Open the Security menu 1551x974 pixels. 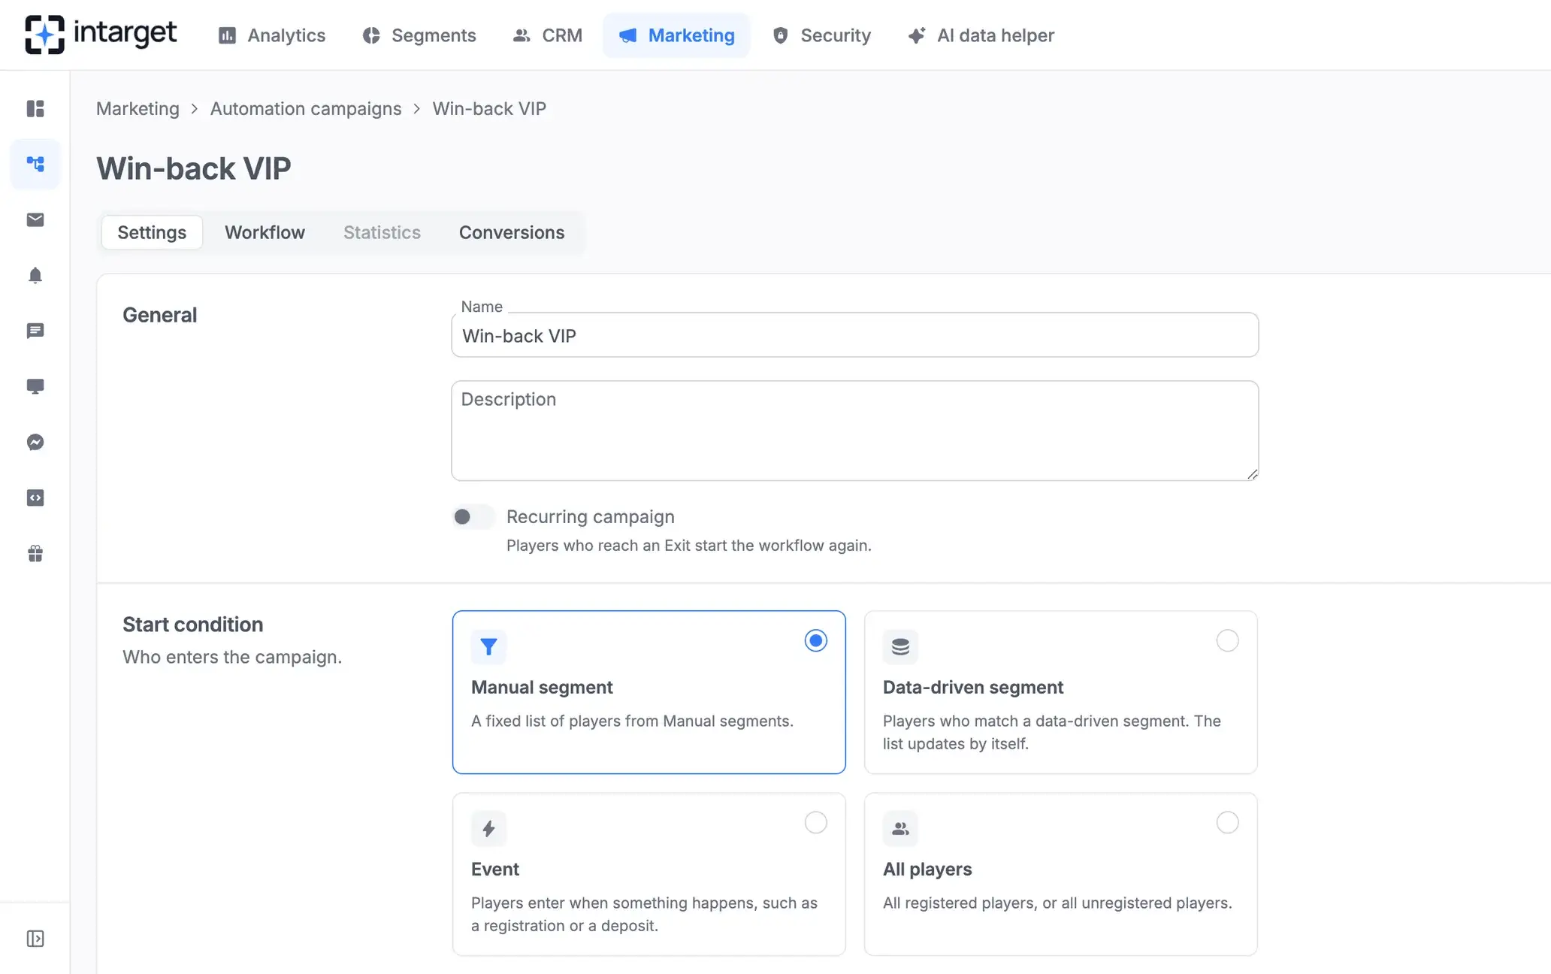pos(821,35)
